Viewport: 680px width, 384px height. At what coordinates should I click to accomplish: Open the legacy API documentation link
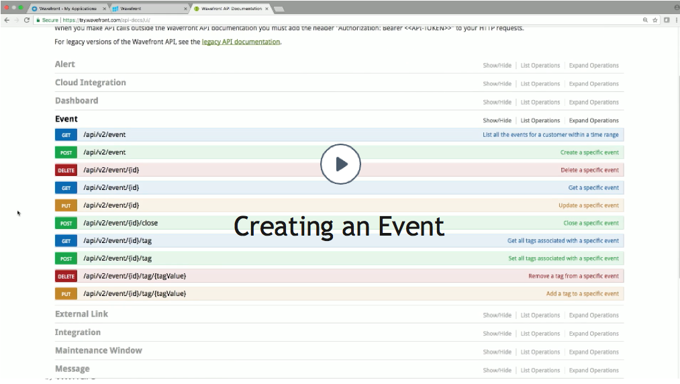point(241,42)
